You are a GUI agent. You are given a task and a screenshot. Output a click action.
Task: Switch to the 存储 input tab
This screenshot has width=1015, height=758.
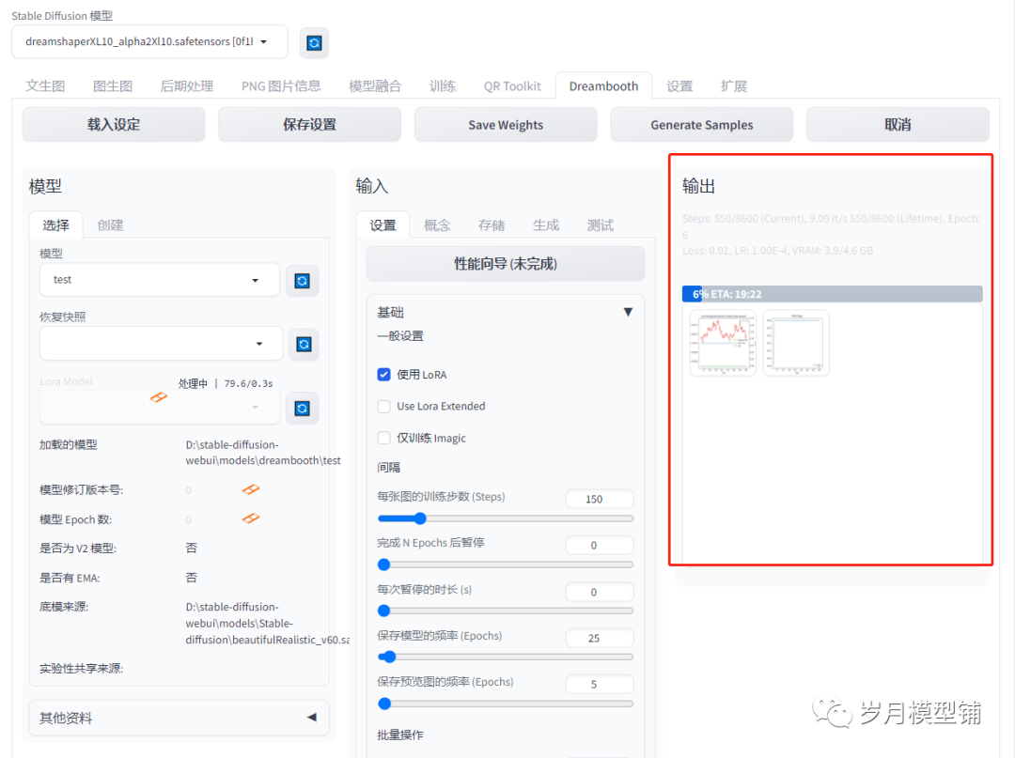[x=492, y=224]
